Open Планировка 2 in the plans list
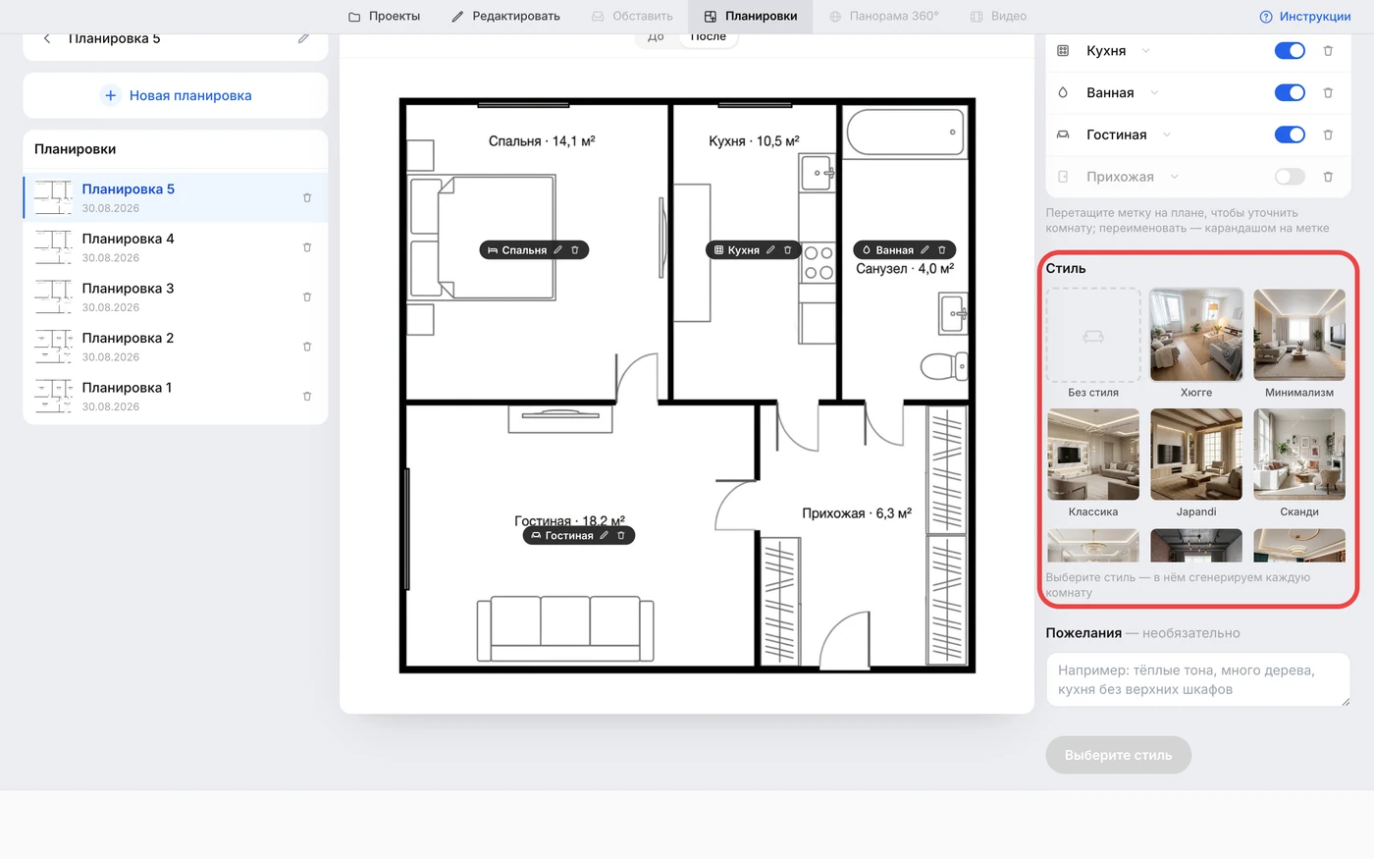The image size is (1374, 859). tap(175, 347)
